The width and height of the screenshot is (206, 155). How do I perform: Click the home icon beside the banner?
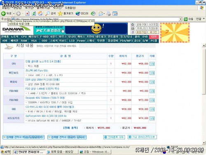[x=133, y=25]
